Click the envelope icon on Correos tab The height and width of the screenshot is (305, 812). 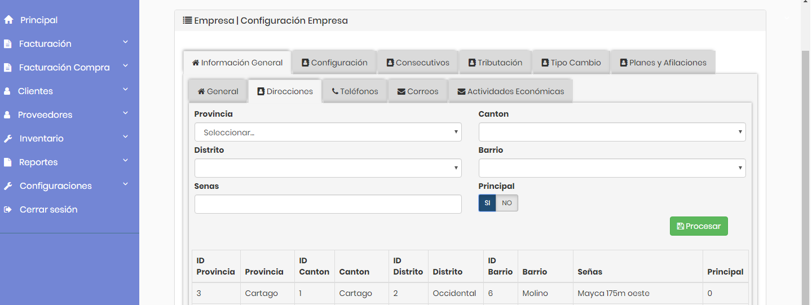pos(401,91)
